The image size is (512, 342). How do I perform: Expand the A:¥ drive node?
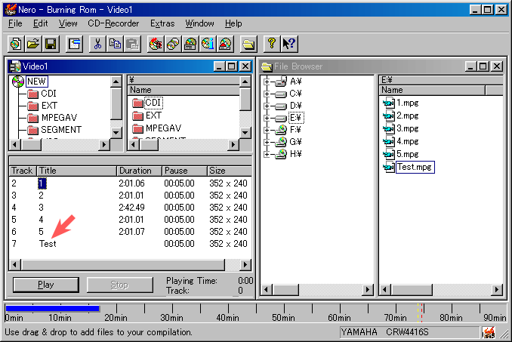pyautogui.click(x=267, y=82)
